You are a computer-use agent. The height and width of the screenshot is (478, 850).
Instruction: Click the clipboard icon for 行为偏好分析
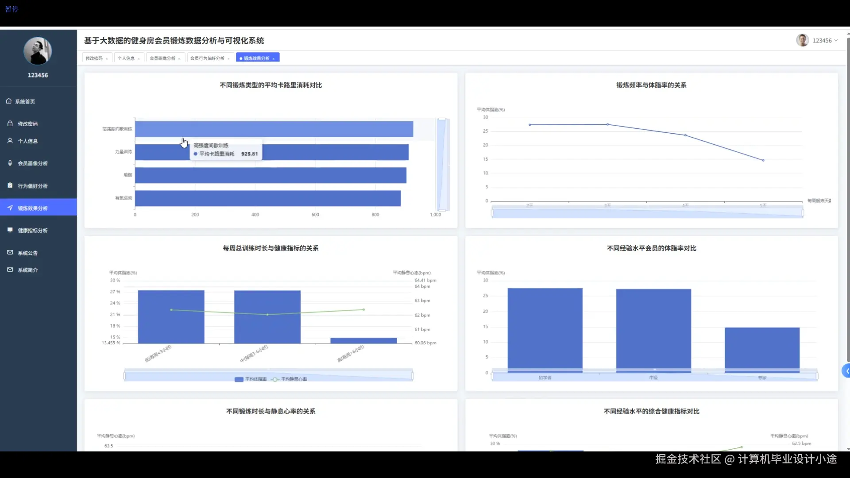coord(10,185)
